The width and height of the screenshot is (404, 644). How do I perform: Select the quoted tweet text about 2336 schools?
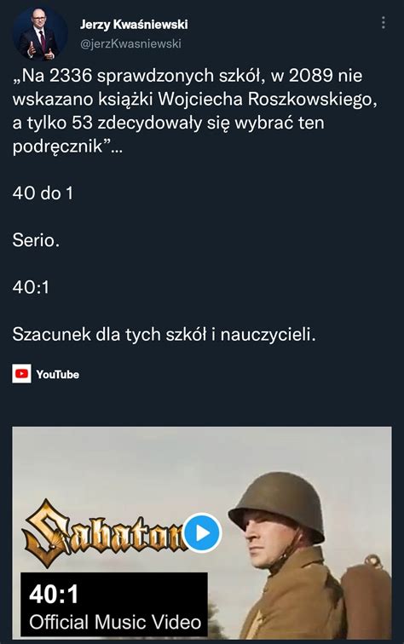tap(195, 111)
